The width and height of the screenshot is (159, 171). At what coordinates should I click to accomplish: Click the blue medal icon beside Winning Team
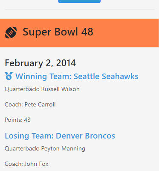[x=9, y=76]
